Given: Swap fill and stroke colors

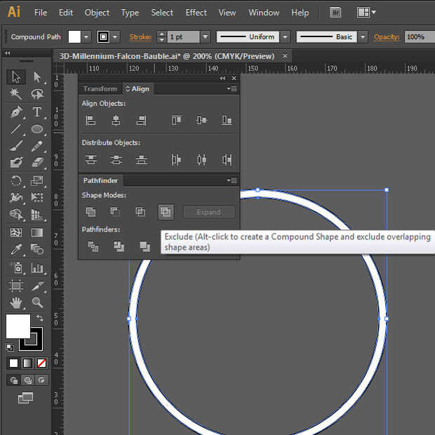Looking at the screenshot, I should tap(40, 319).
